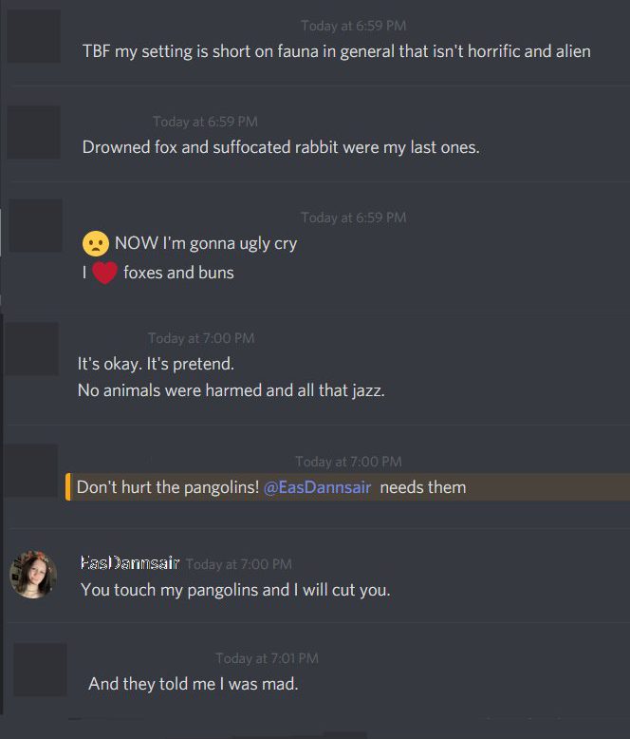The height and width of the screenshot is (739, 630).
Task: Click blurred avatar beside 'It's okay. It's pretend.'
Action: point(31,349)
